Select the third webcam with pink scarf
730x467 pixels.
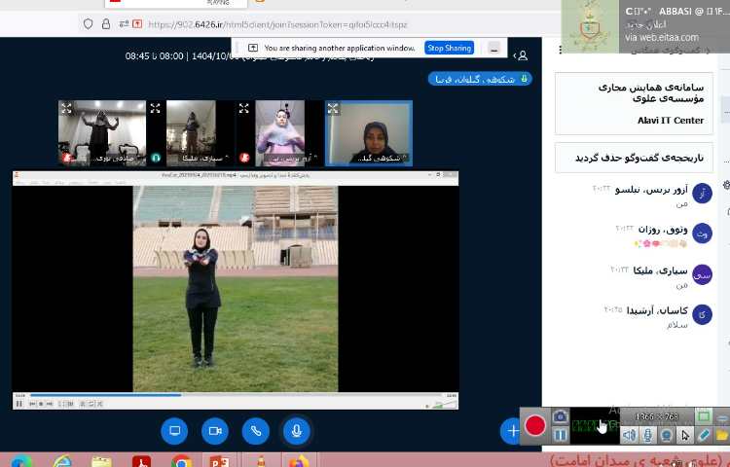[279, 133]
